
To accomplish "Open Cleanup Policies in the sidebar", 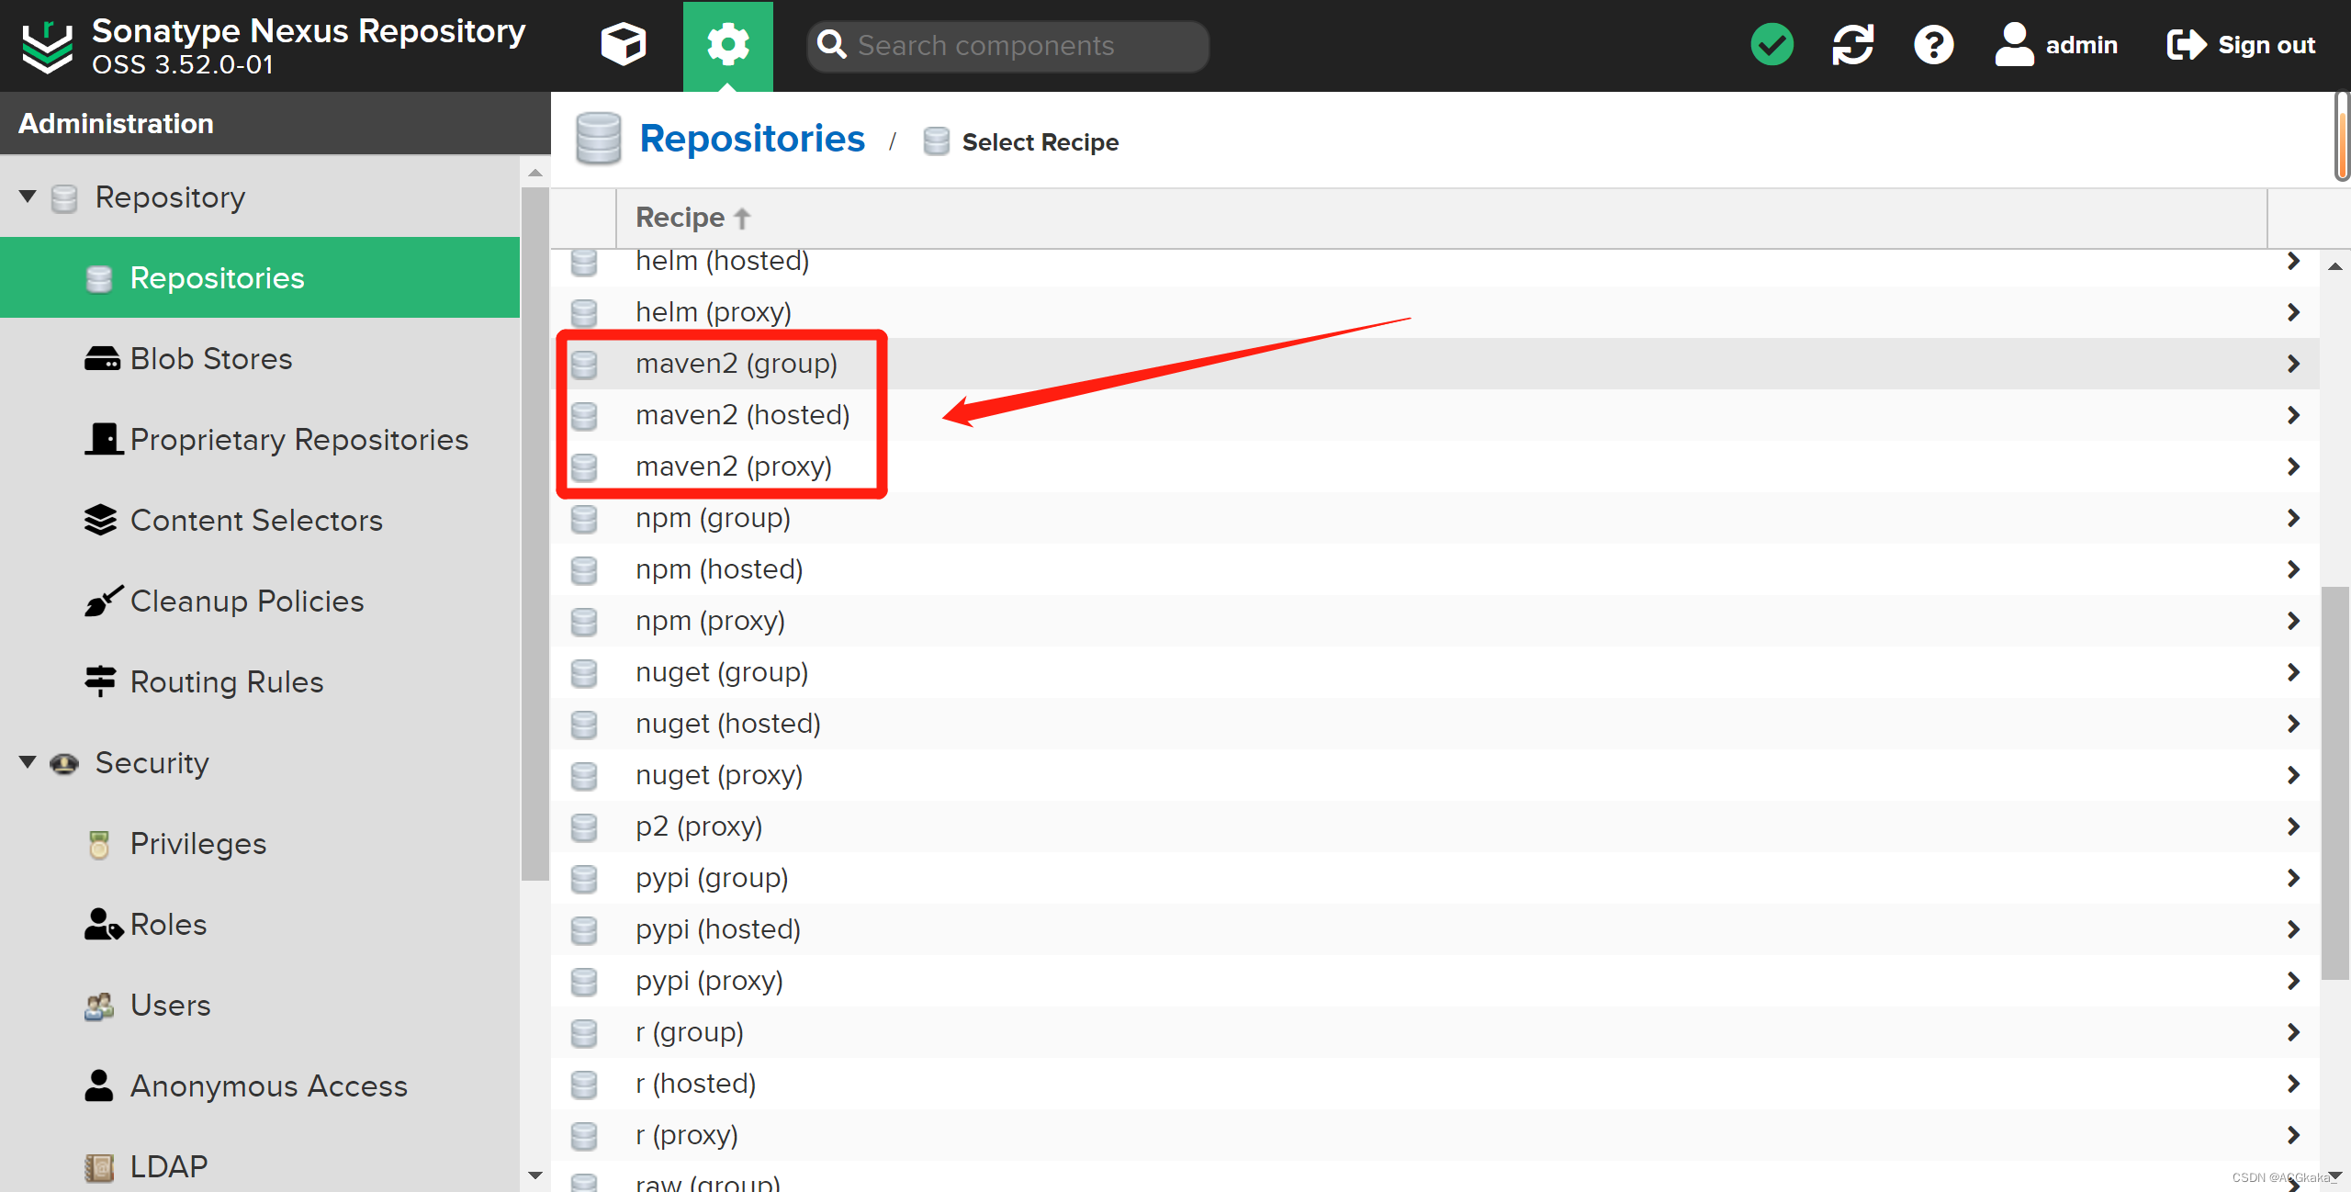I will click(246, 602).
